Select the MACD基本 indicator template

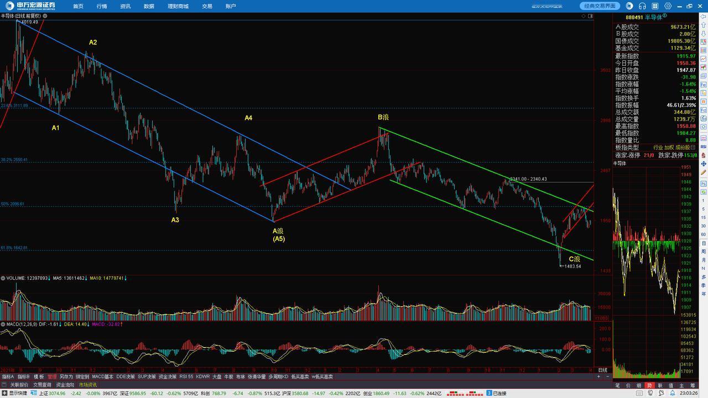coord(102,376)
